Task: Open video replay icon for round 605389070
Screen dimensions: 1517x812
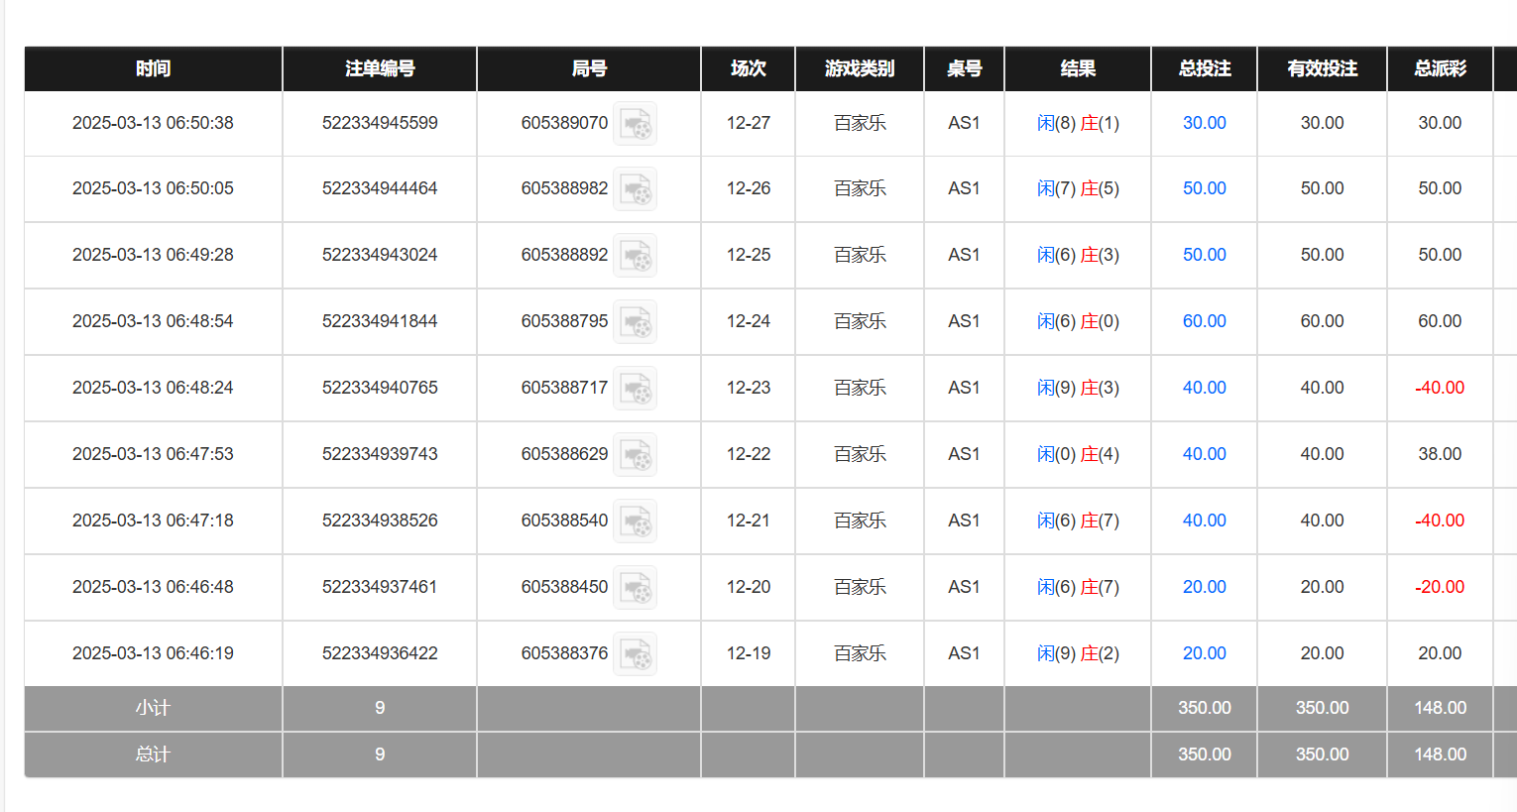Action: tap(635, 124)
